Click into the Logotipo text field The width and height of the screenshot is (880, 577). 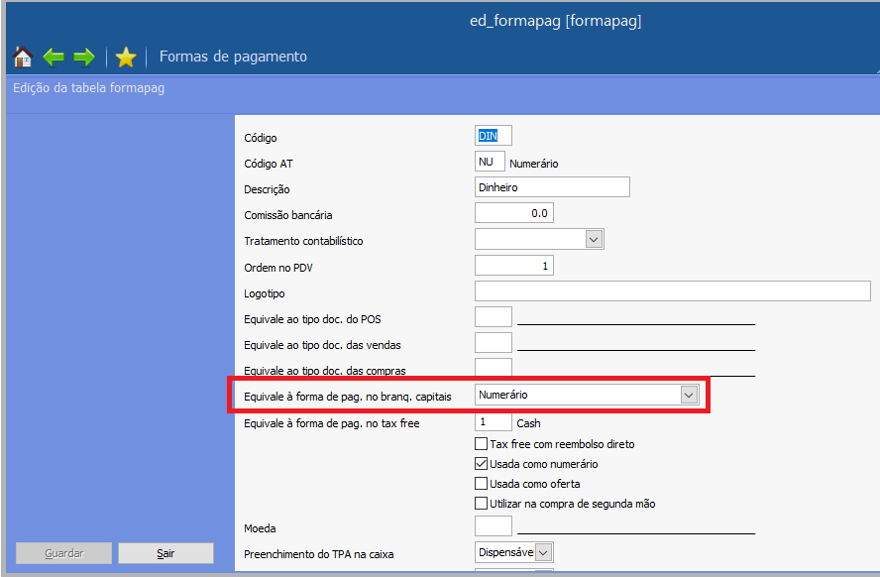click(x=672, y=291)
